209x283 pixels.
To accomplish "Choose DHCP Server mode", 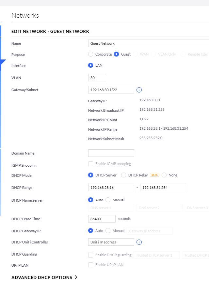I will point(90,175).
